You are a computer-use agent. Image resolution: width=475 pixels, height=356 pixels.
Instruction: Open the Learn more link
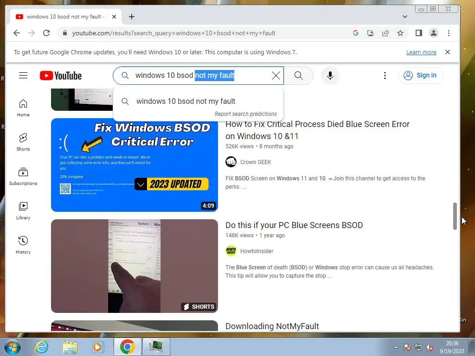coord(421,52)
